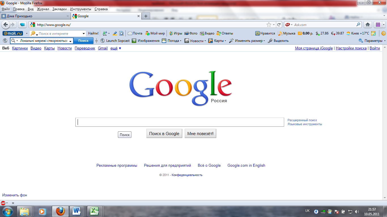Click the text size 'AA' toolbar icon
Image resolution: width=387 pixels, height=217 pixels.
tap(105, 33)
